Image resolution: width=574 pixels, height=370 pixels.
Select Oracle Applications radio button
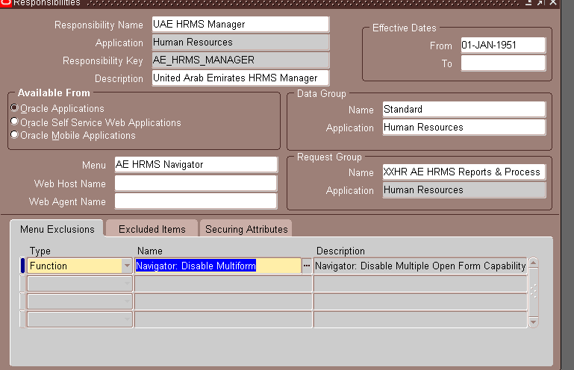(x=14, y=108)
